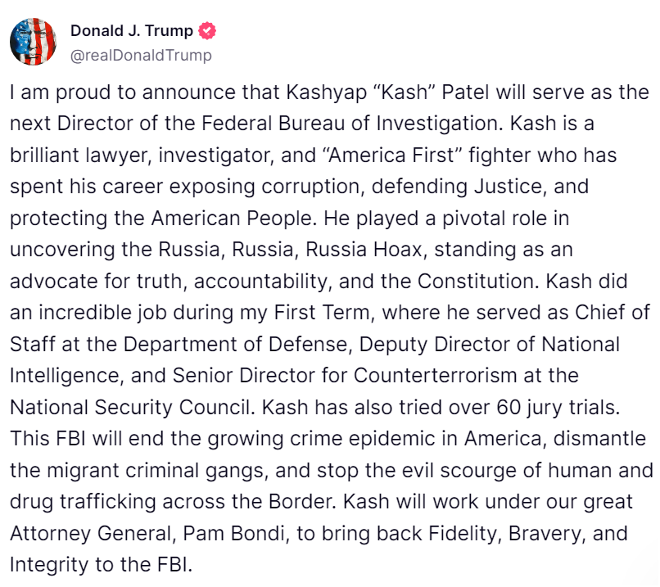Open the Donald J. Trump display name
Viewport: 660px width, 587px height.
[x=132, y=32]
